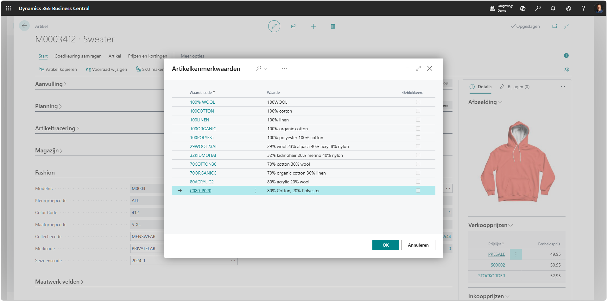The image size is (607, 301).
Task: Tick the Geblokkeerd checkbox for 100% WOOL
Action: click(x=418, y=102)
